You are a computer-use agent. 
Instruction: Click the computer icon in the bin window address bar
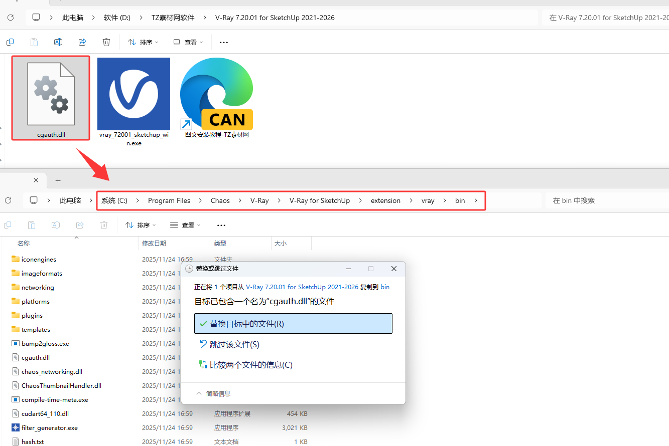(x=34, y=200)
